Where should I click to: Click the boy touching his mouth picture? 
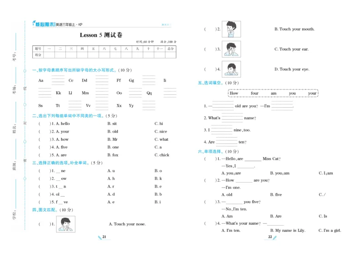pos(231,28)
